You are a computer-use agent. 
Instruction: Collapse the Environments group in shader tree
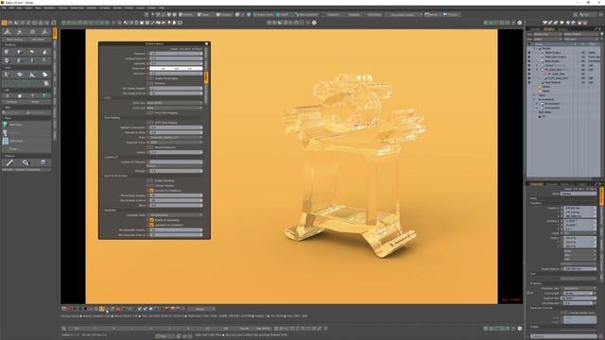[x=535, y=99]
